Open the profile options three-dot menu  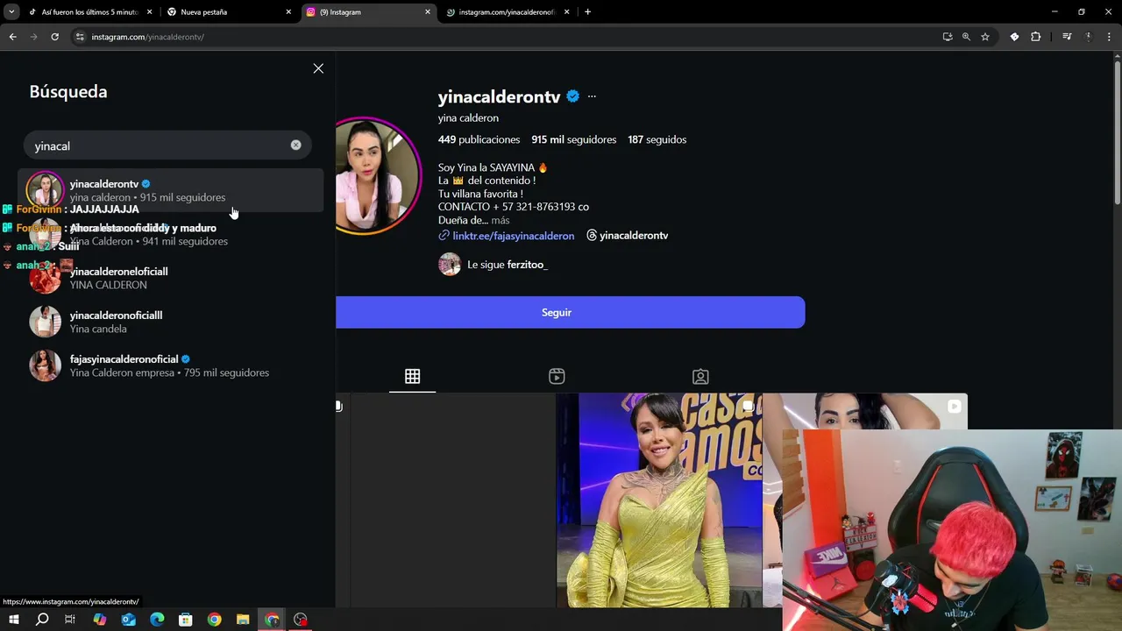(592, 96)
